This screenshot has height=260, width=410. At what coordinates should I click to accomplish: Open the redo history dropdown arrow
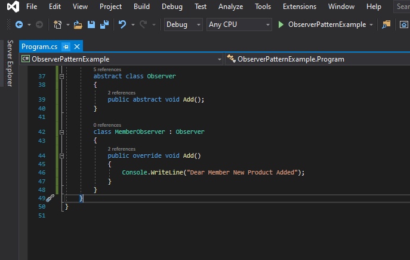tap(154, 25)
